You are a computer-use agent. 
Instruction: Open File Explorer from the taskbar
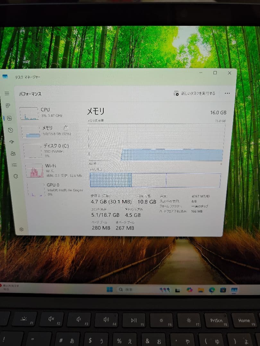201,289
